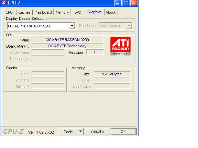198x148 pixels.
Task: Click the Revision value field
Action: 95,52
